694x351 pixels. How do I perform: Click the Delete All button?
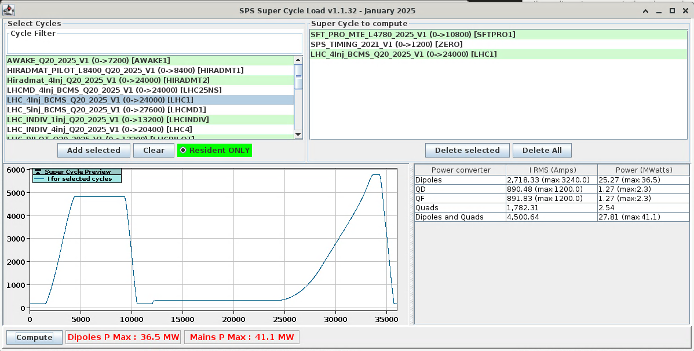(x=542, y=151)
